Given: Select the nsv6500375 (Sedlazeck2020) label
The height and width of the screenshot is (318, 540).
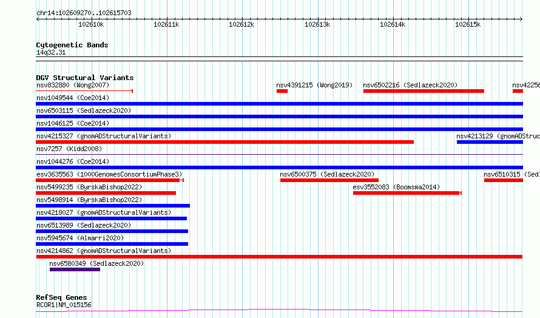Looking at the screenshot, I should coord(327,174).
